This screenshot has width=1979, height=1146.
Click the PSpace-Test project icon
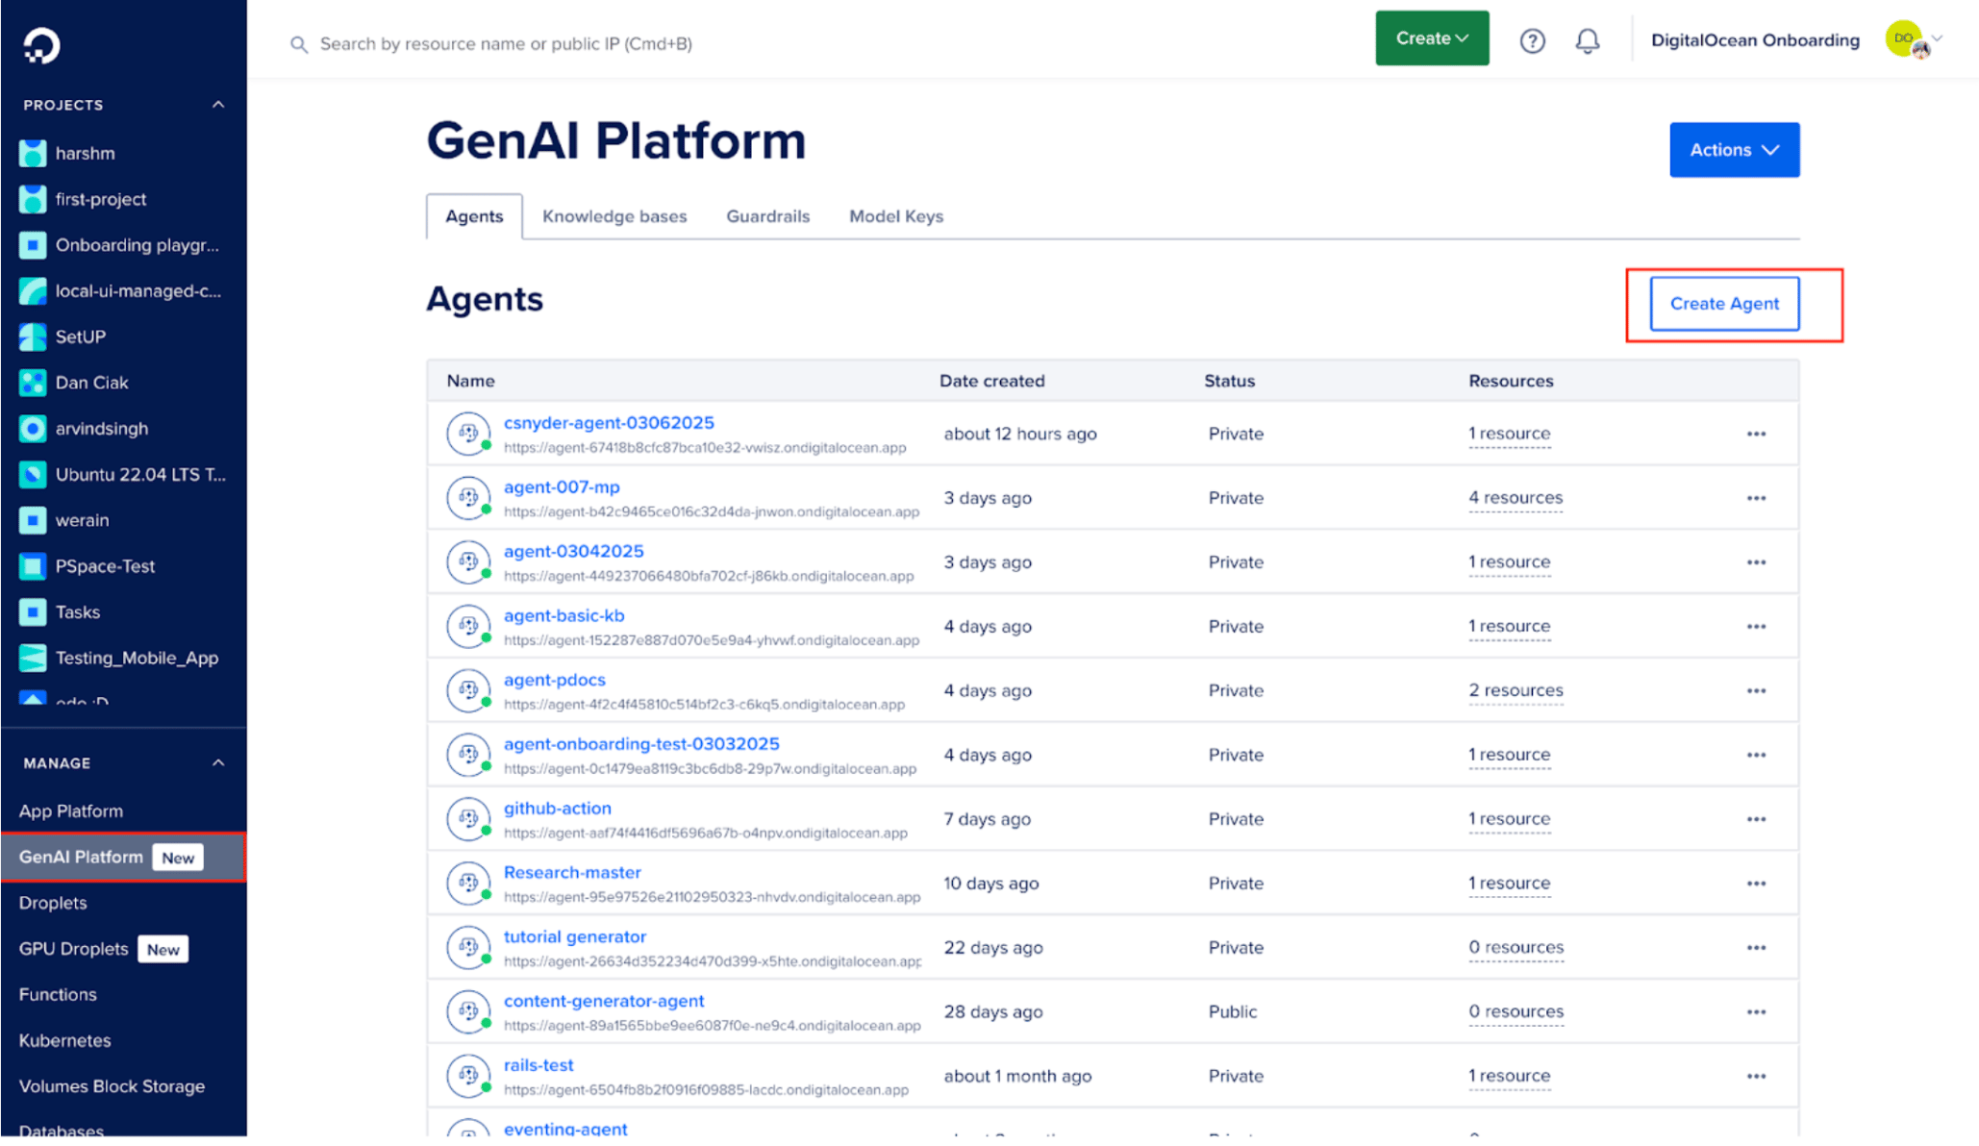(33, 566)
